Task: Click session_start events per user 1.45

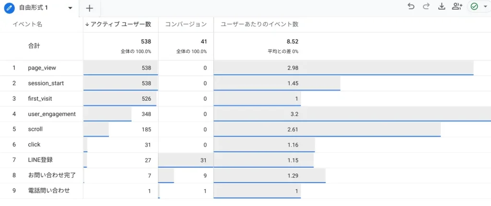Action: click(293, 83)
